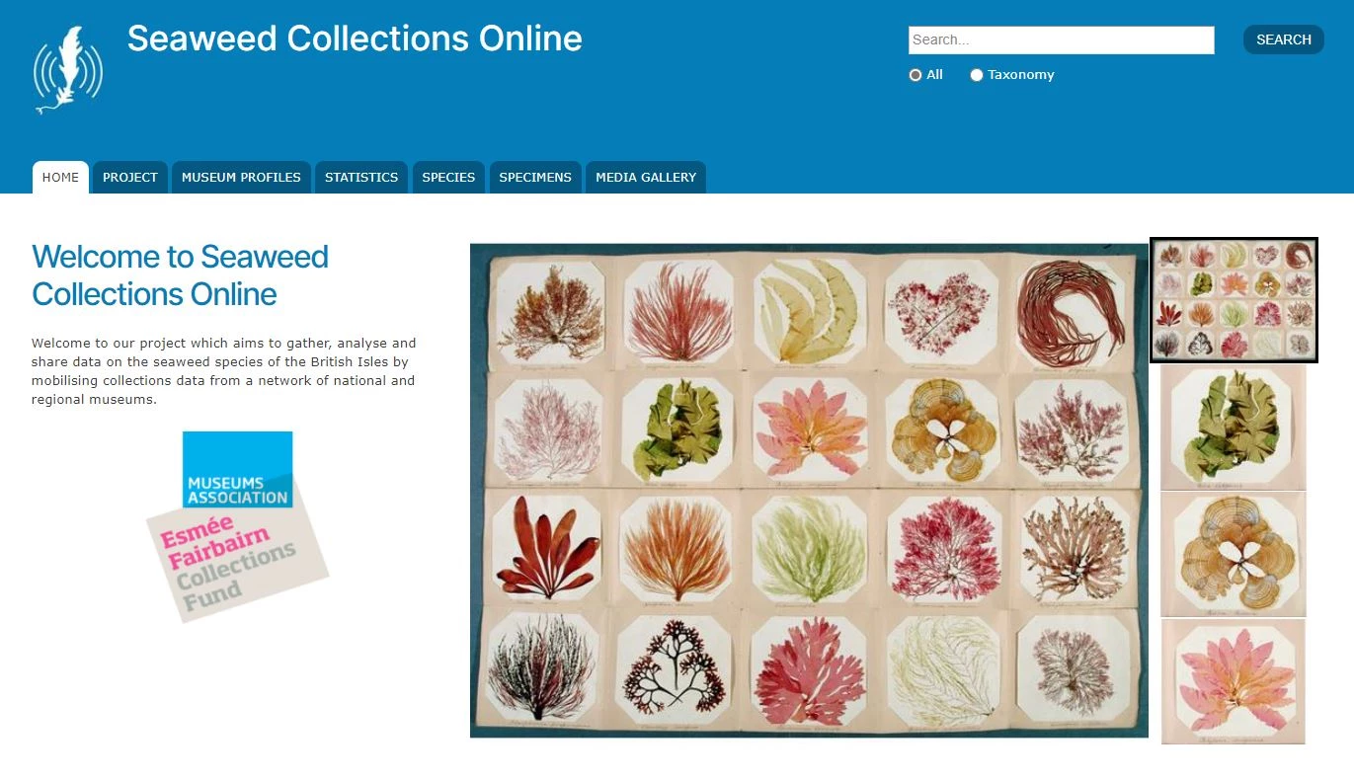Open the Museums Association blue logo
This screenshot has height=779, width=1354.
pyautogui.click(x=237, y=470)
